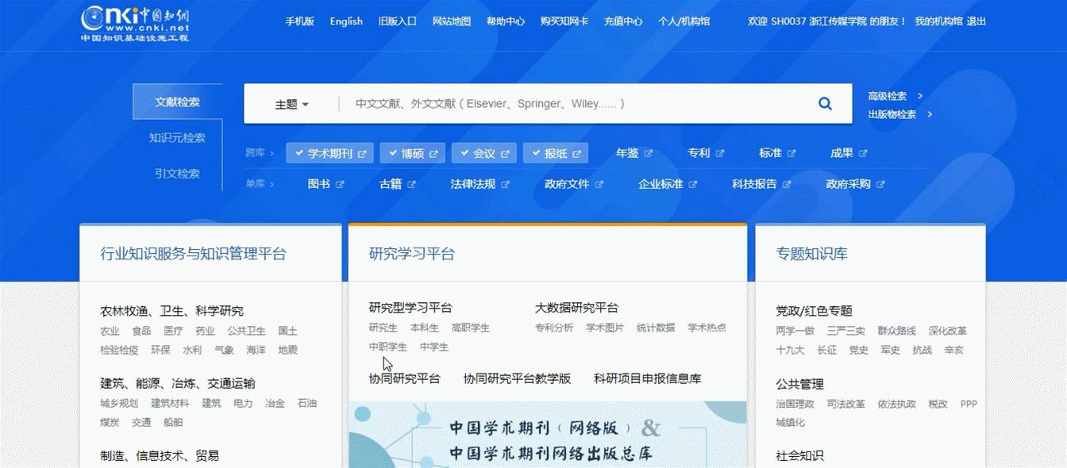Click inside the search input field
Image resolution: width=1067 pixels, height=468 pixels.
pyautogui.click(x=556, y=103)
